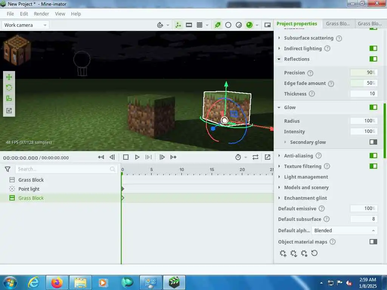Enable Secondary glow switch
The width and height of the screenshot is (387, 290).
[x=373, y=142]
